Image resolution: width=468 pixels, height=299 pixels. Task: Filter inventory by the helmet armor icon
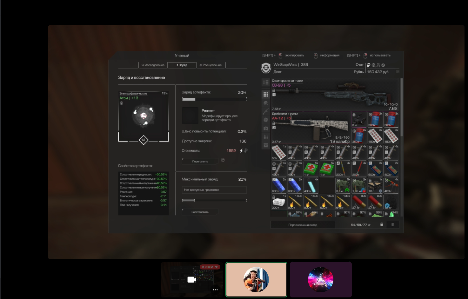pyautogui.click(x=266, y=103)
